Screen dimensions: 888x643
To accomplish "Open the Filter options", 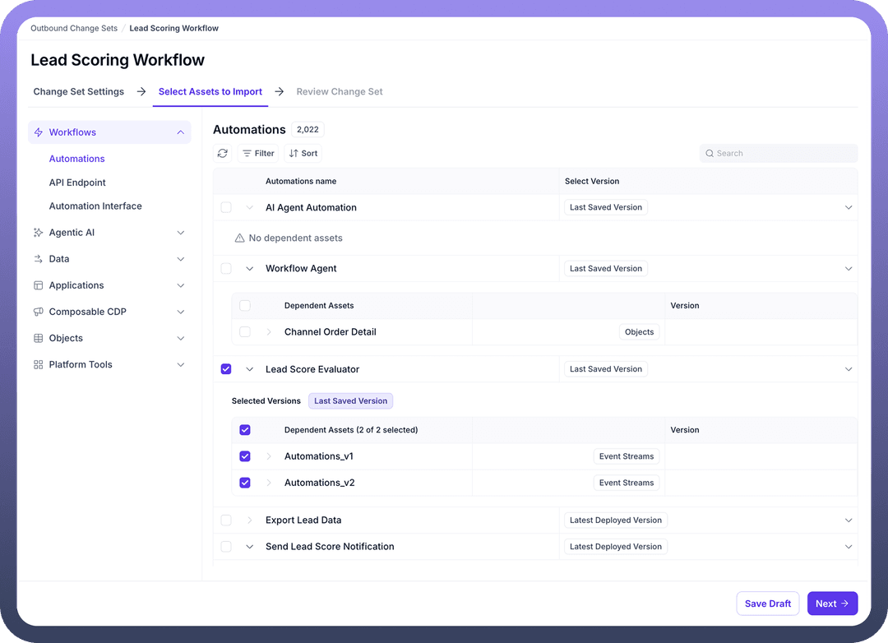I will click(257, 153).
